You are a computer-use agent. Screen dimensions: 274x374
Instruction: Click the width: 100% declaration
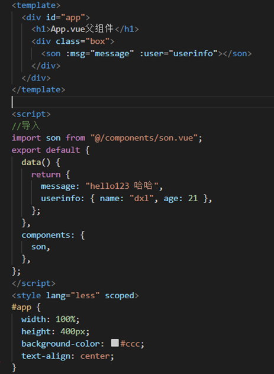pyautogui.click(x=50, y=320)
